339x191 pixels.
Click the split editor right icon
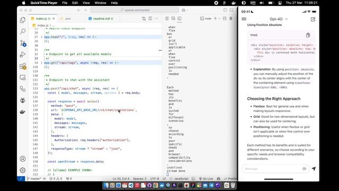pyautogui.click(x=150, y=19)
